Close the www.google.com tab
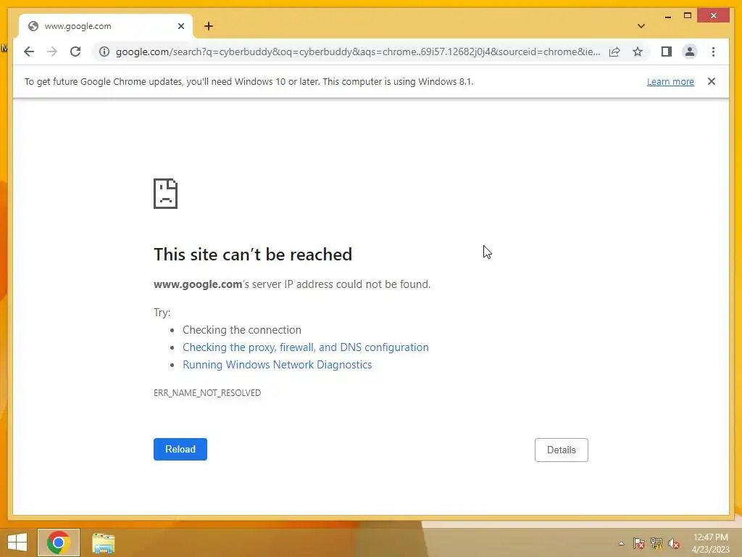 [x=180, y=26]
